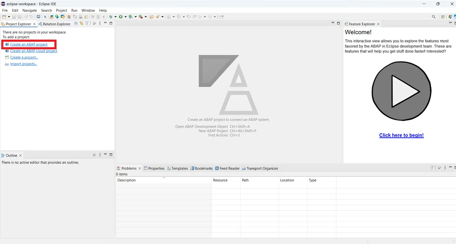Close the Feature Explorer tab
The height and width of the screenshot is (244, 456).
pyautogui.click(x=378, y=24)
